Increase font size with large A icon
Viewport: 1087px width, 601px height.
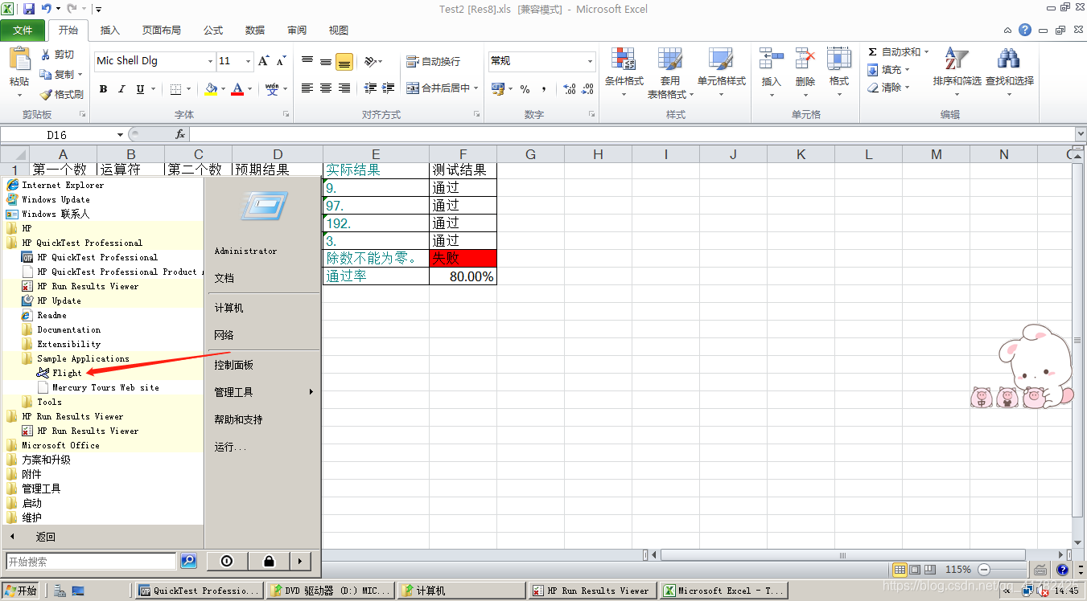[x=264, y=61]
